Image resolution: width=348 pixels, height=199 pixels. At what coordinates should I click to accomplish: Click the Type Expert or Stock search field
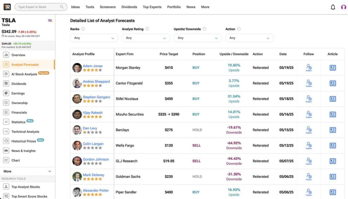click(x=41, y=7)
